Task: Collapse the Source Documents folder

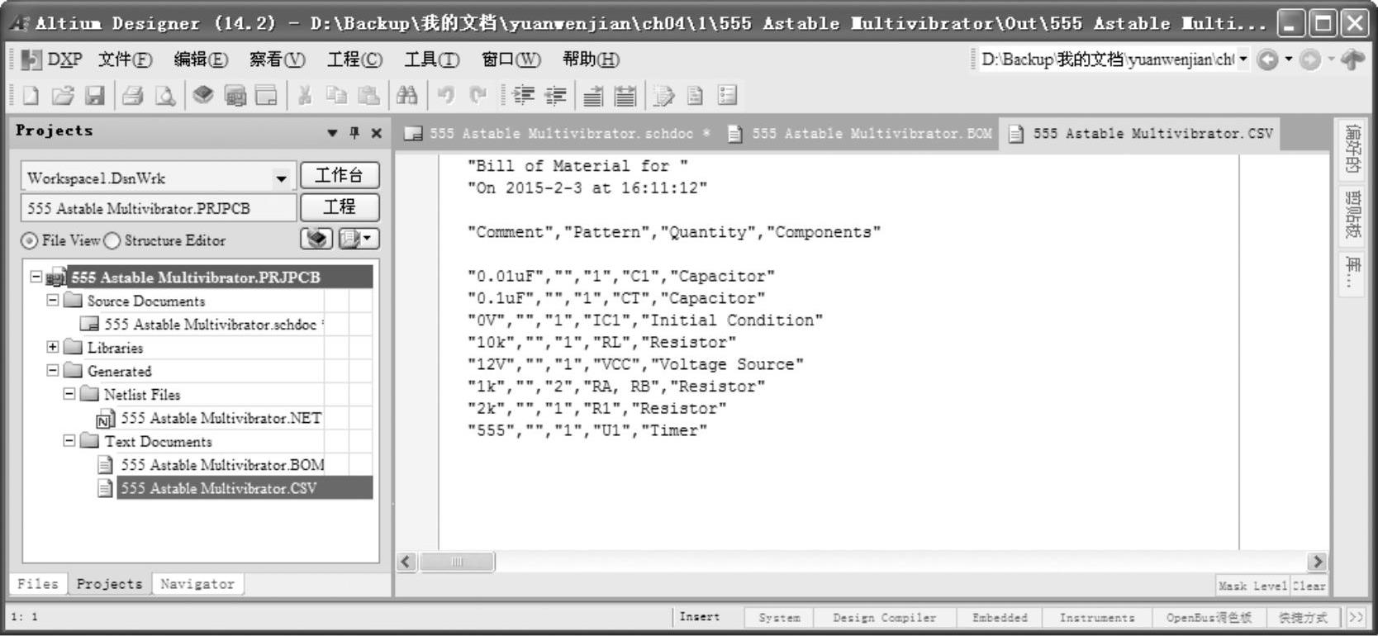Action: coord(53,301)
